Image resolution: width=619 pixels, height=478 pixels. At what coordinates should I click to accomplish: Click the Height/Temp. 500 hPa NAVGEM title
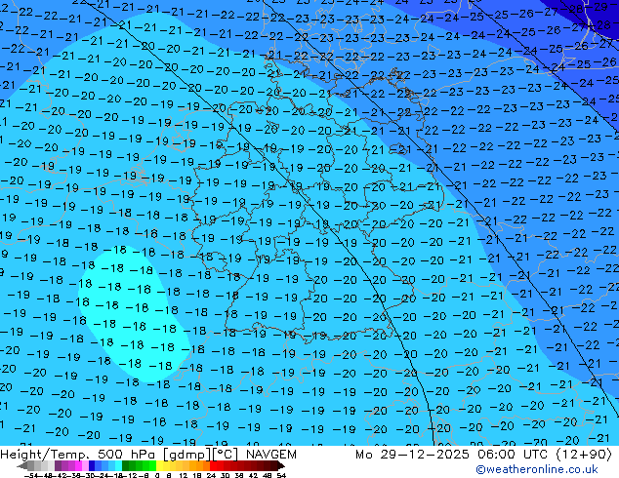click(148, 455)
